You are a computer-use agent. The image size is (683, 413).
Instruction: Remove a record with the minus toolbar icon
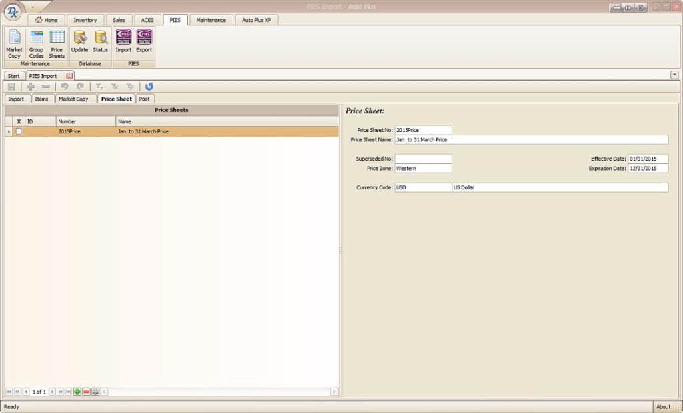click(46, 87)
